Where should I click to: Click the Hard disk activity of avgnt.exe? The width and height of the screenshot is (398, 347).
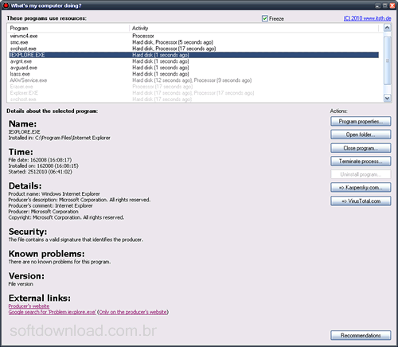click(x=161, y=61)
